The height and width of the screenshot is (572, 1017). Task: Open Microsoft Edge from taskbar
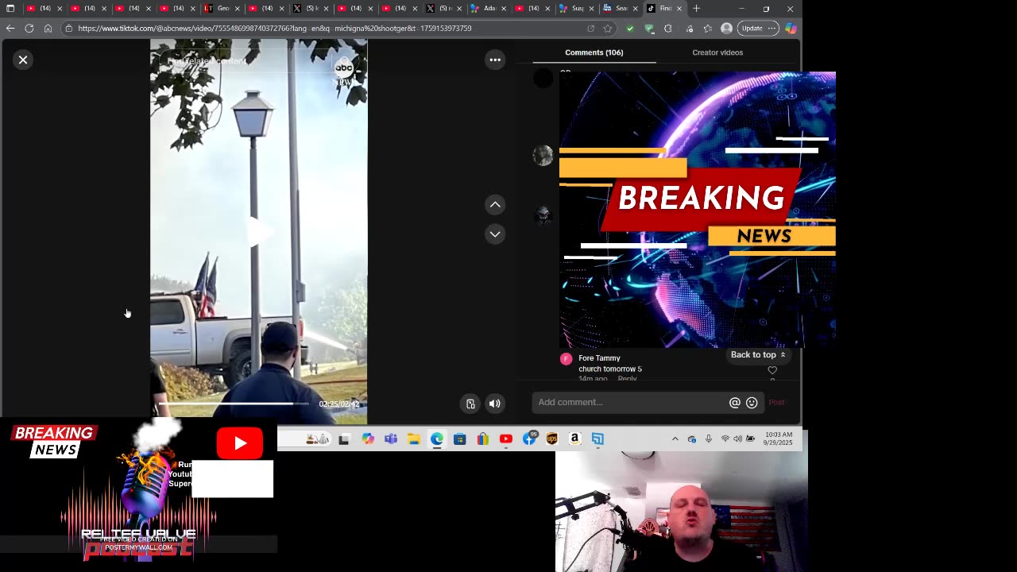point(437,439)
